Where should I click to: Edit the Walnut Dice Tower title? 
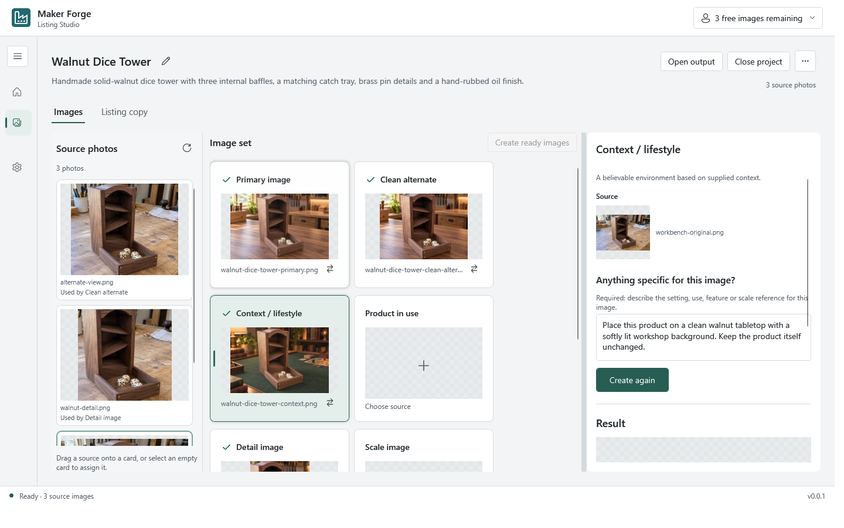(x=166, y=61)
